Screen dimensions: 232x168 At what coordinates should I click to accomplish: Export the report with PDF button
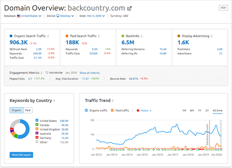tap(223, 8)
